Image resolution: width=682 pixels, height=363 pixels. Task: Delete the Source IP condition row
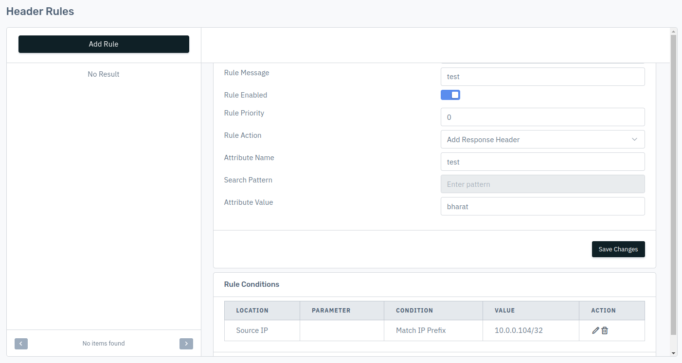[x=605, y=330]
